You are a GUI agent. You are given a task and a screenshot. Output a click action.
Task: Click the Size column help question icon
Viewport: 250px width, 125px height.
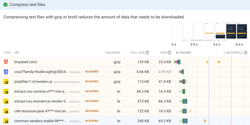pos(169,53)
